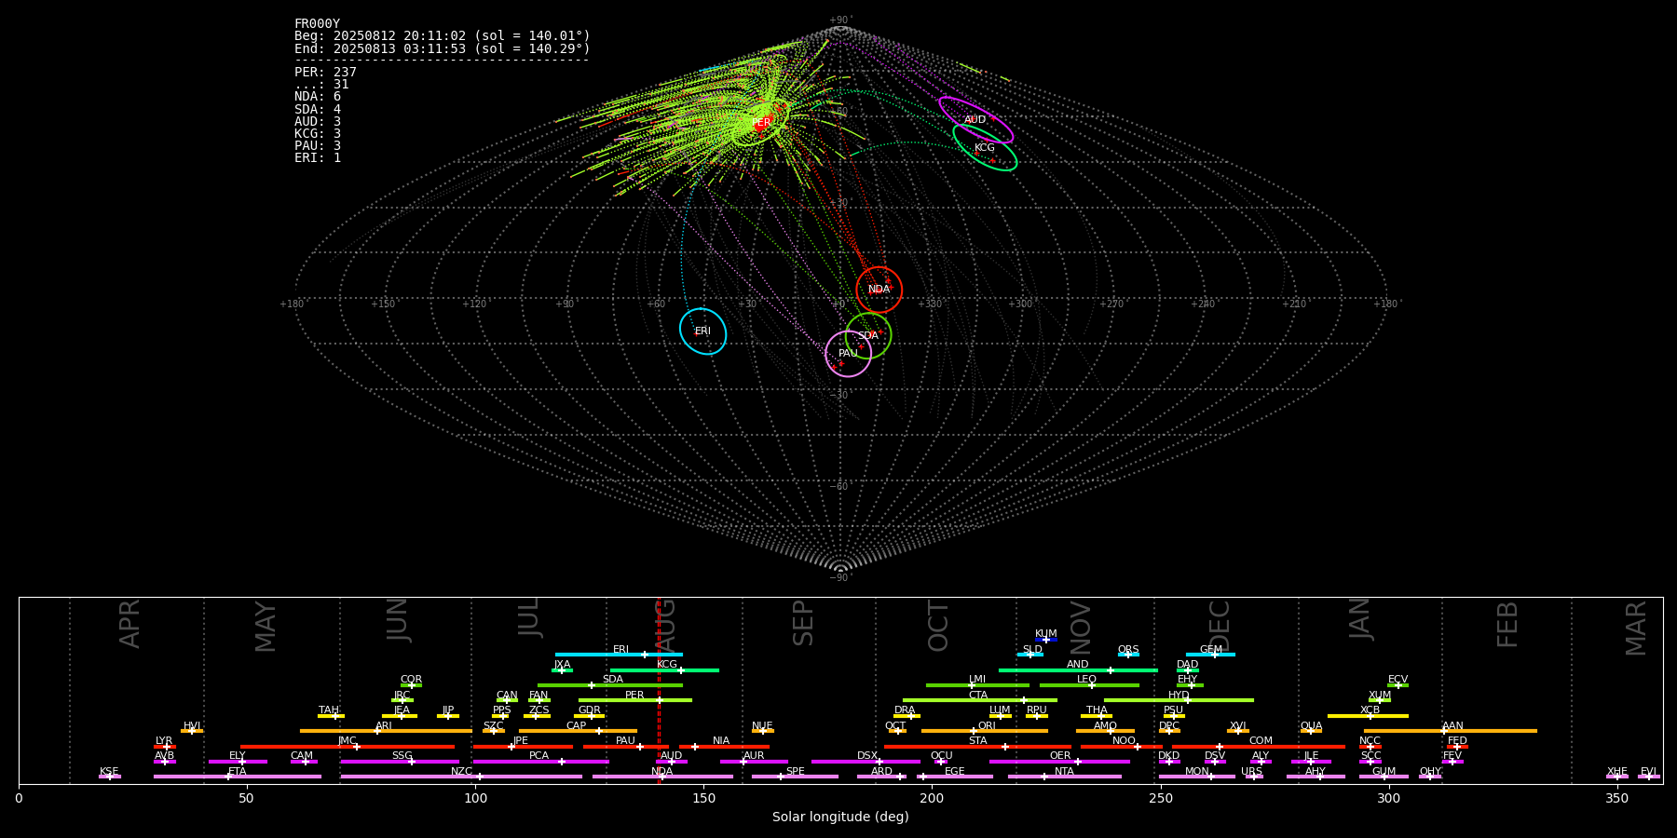Click the PER shower bar in timeline
Screen dimensions: 1677x838
635,700
